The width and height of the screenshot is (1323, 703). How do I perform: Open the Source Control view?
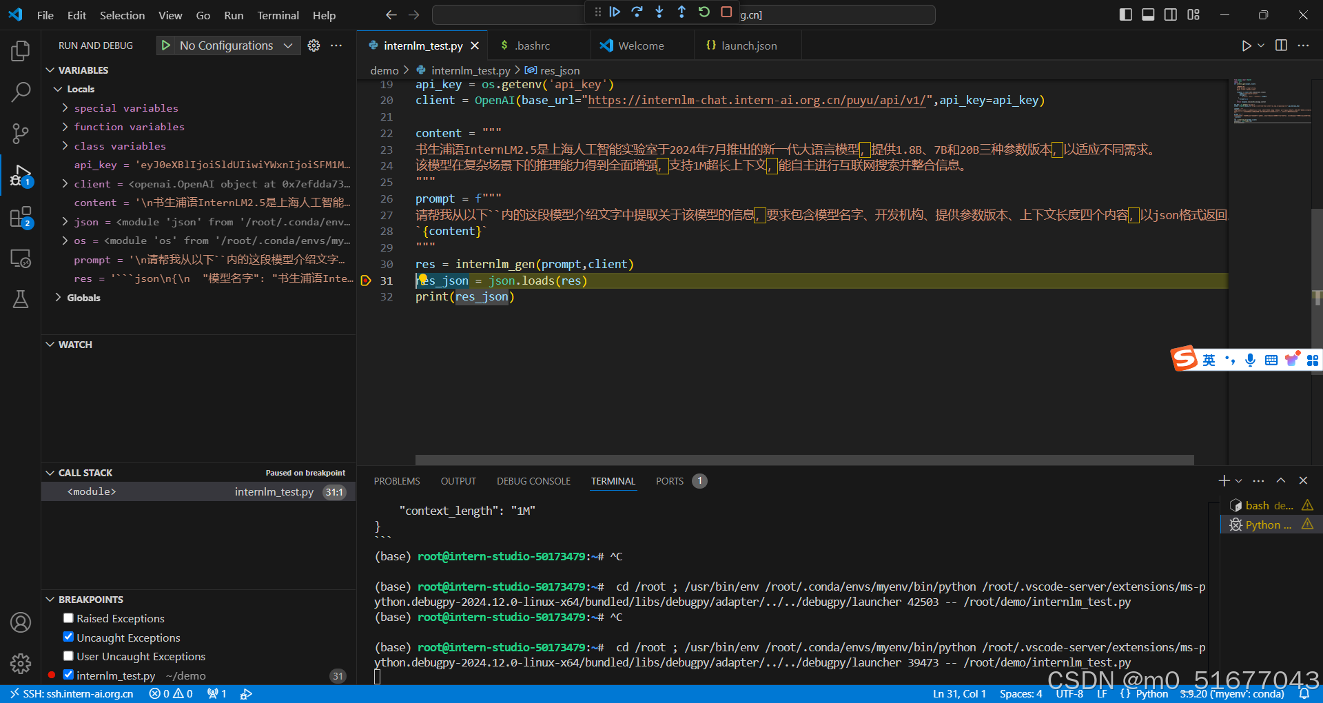click(21, 134)
